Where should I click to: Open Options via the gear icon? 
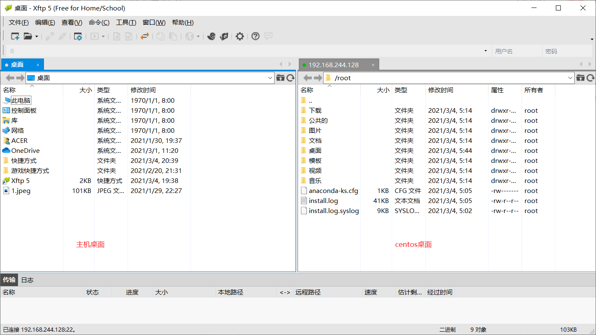(239, 36)
